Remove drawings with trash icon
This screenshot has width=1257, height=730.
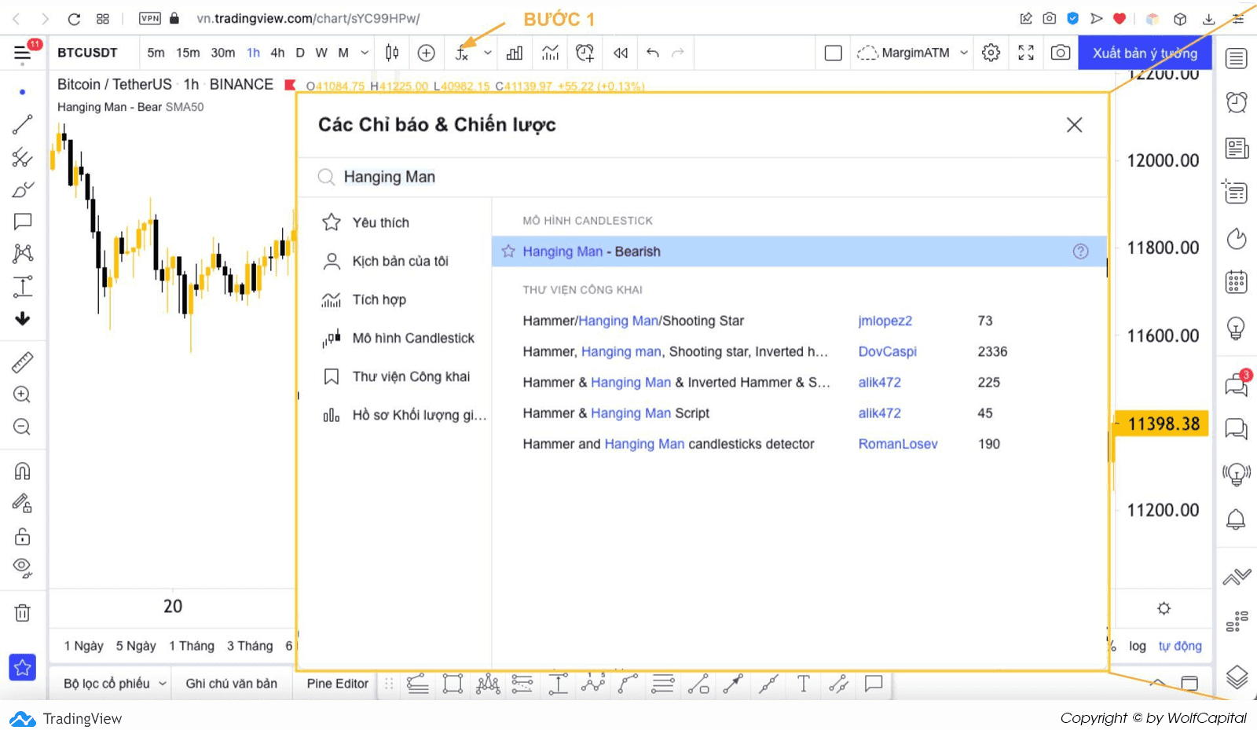[22, 613]
